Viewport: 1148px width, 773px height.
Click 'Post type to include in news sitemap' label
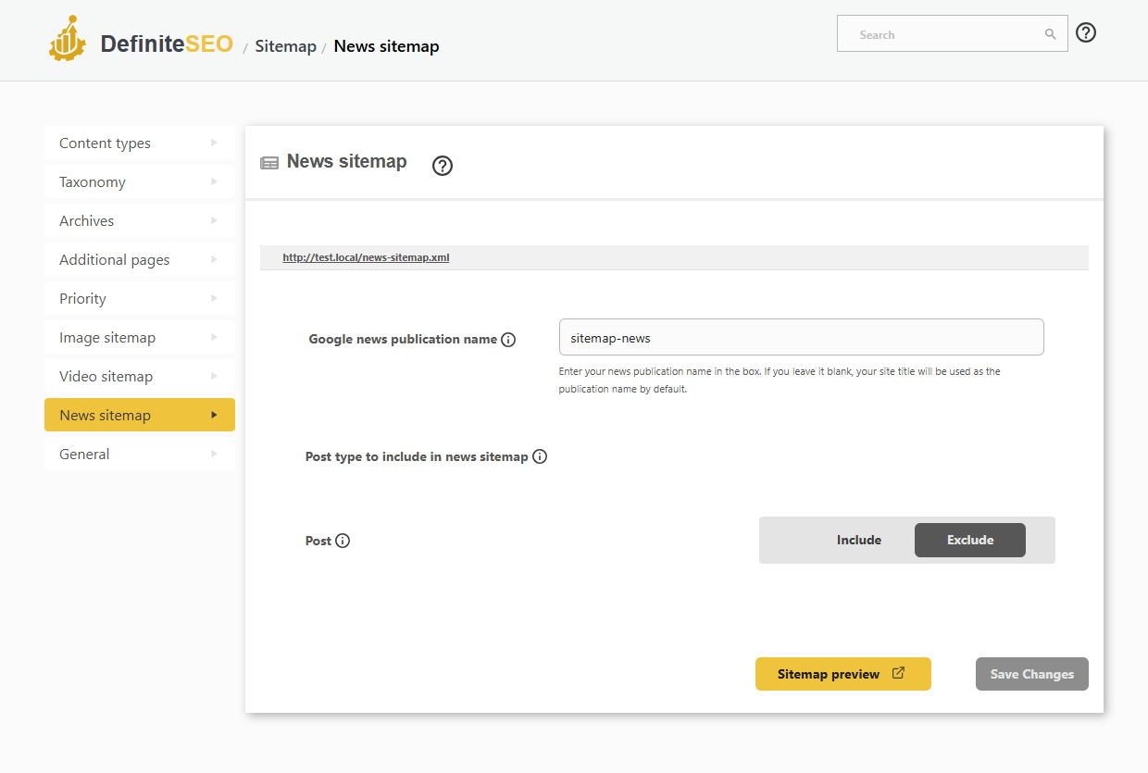coord(417,456)
